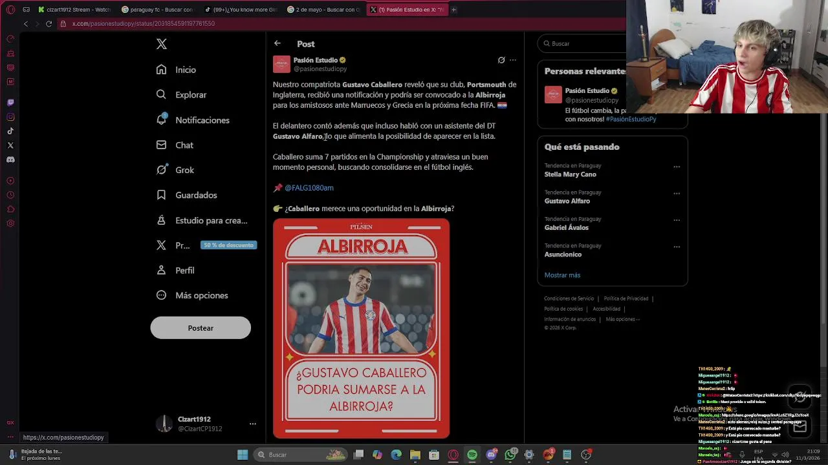Open #PasiónEstudioPy hashtag link

click(631, 119)
